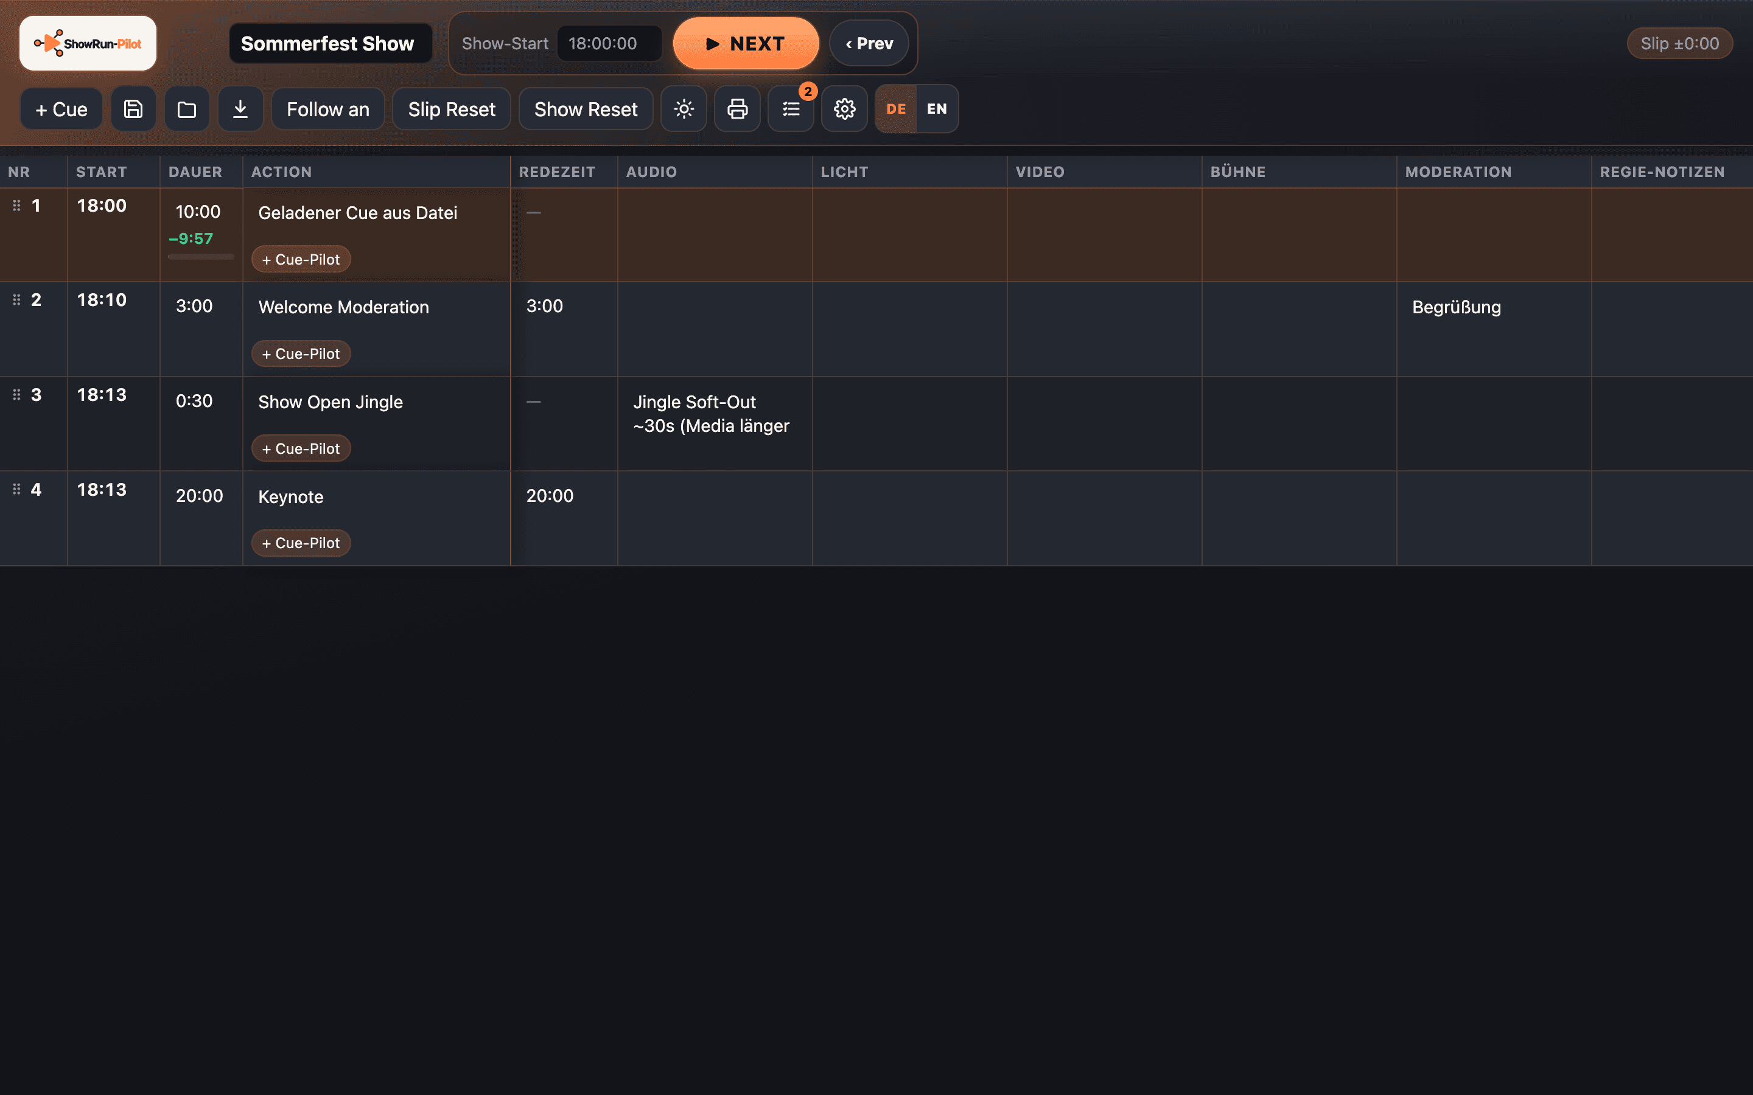Screen dimensions: 1753x1095
Task: Add Cue-Pilot to Welcome Moderation
Action: click(x=301, y=353)
